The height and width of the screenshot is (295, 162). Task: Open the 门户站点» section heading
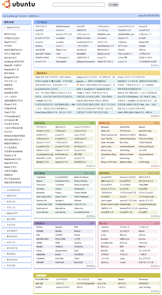[42, 22]
